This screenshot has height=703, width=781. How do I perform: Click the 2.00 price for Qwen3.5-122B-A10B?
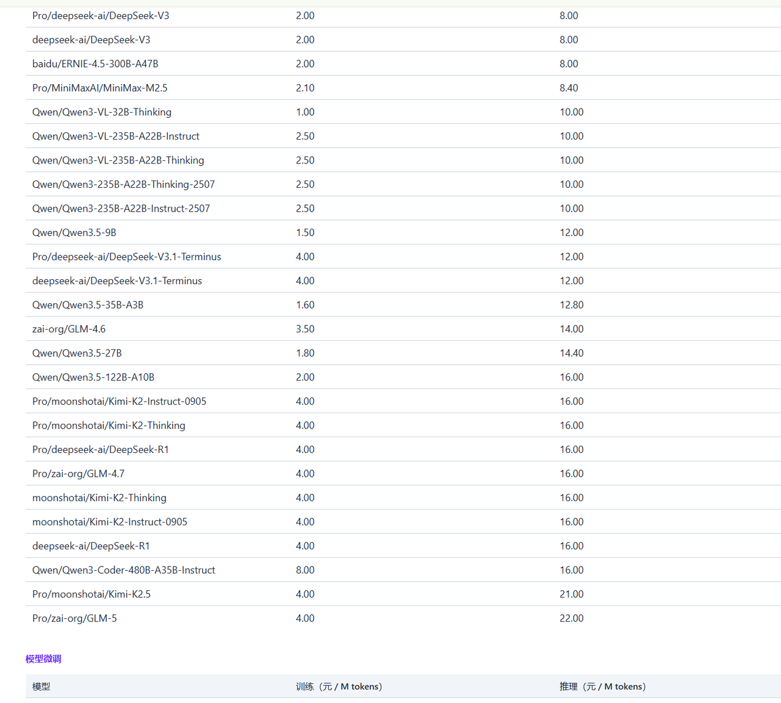(305, 377)
